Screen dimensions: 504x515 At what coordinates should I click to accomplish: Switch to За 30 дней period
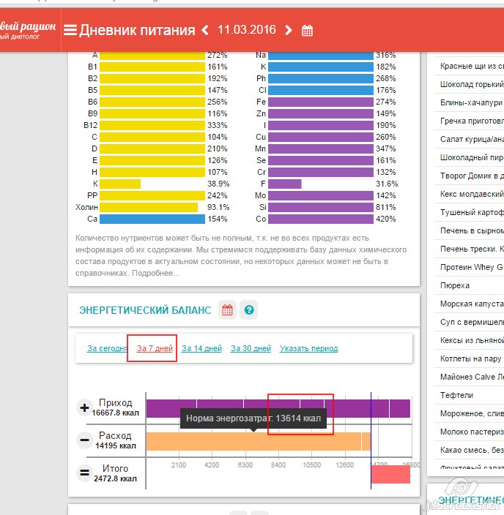tap(251, 348)
